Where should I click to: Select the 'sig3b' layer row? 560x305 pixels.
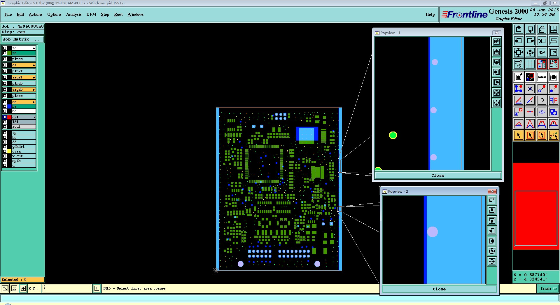[24, 90]
